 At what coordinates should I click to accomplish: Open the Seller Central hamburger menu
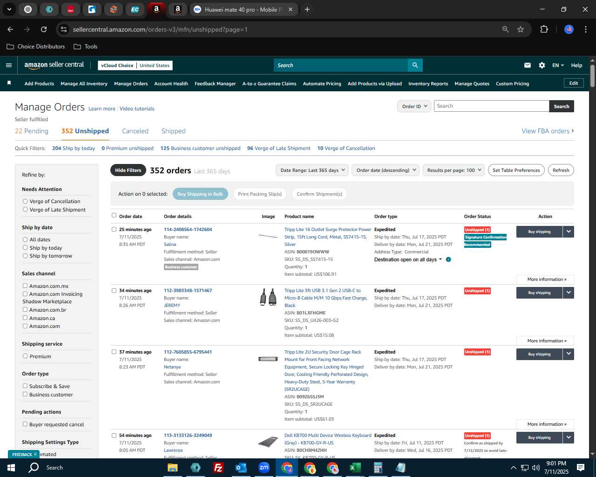tap(8, 65)
